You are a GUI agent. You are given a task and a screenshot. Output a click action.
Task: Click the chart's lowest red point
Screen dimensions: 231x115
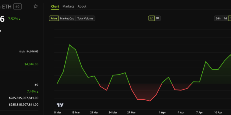pos(150,101)
